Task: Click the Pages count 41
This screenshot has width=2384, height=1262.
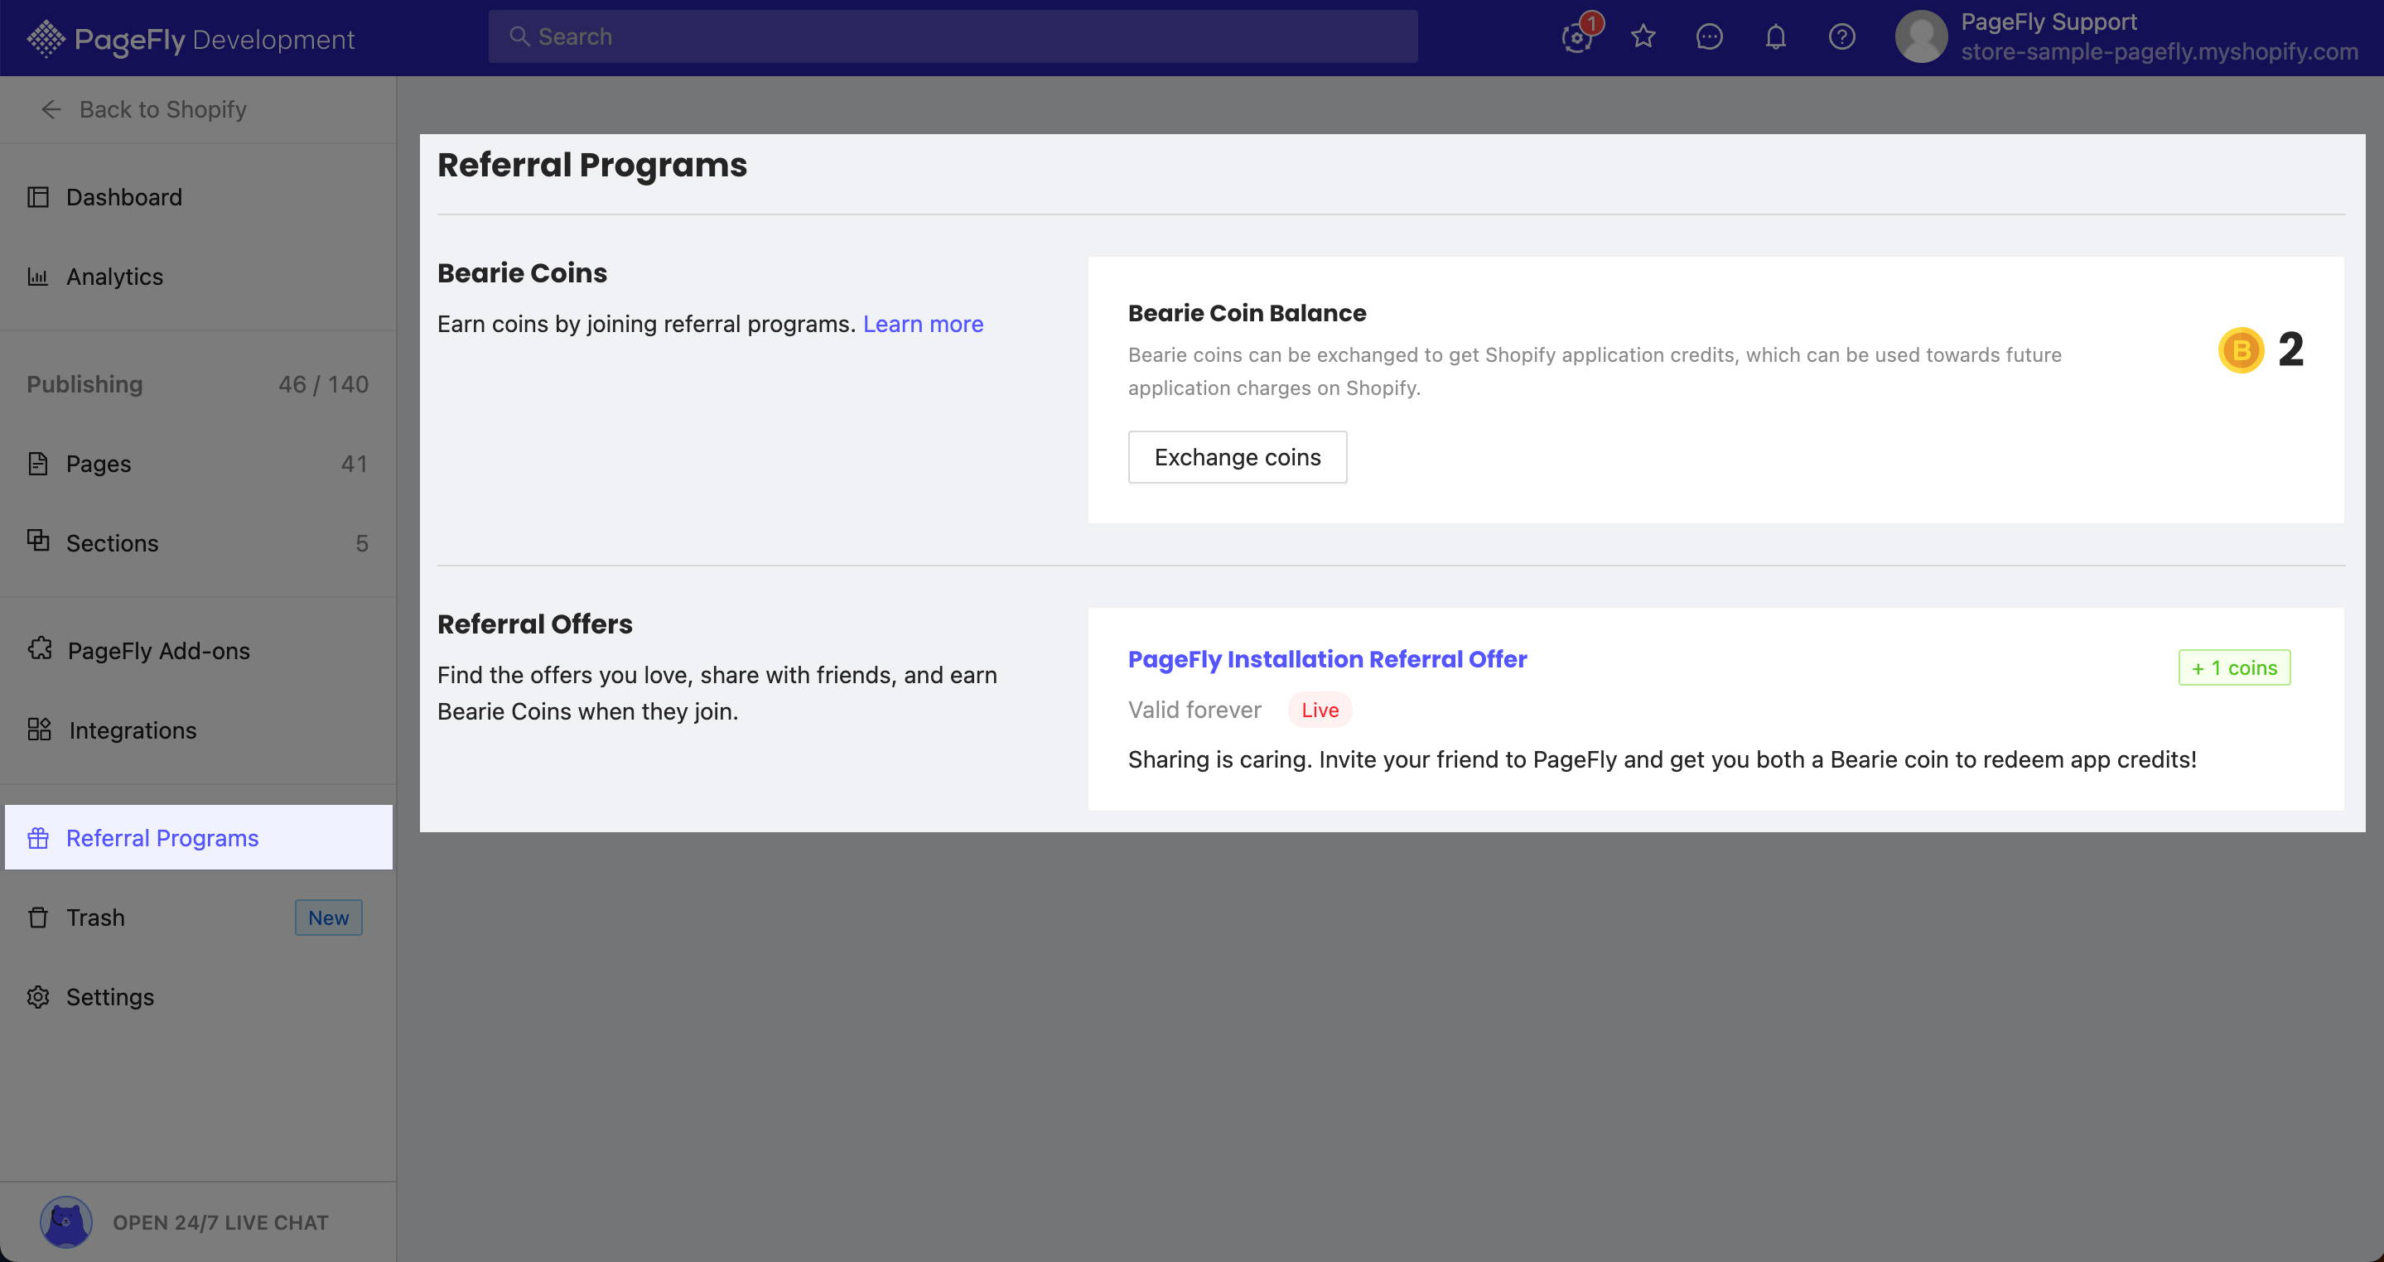Action: click(x=354, y=464)
